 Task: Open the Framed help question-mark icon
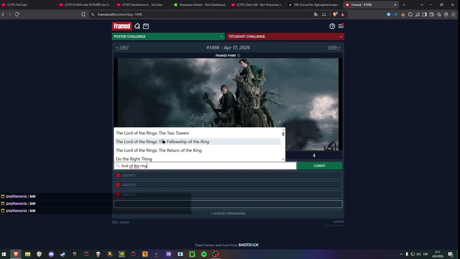click(332, 26)
